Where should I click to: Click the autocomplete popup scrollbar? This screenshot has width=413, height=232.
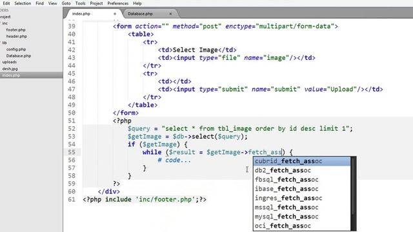click(354, 186)
